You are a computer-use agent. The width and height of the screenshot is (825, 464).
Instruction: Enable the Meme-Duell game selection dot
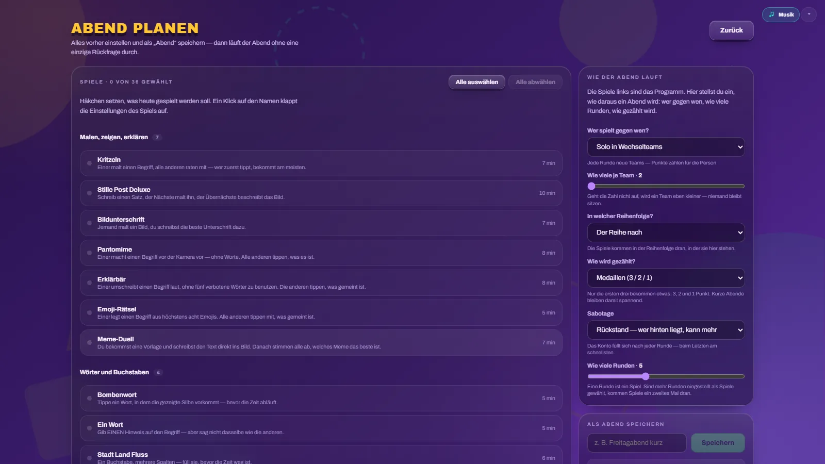click(89, 343)
